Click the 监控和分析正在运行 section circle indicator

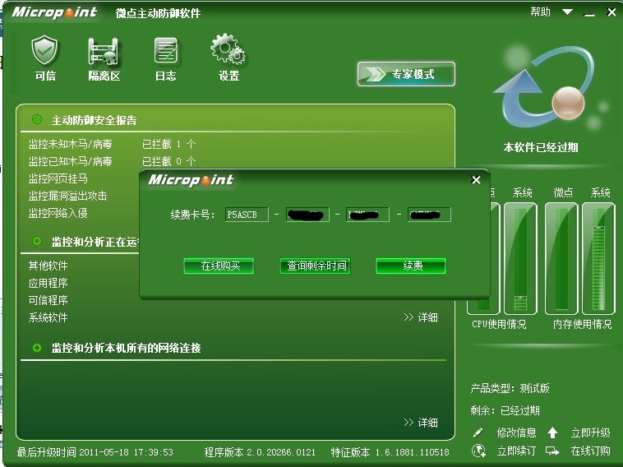pyautogui.click(x=37, y=241)
